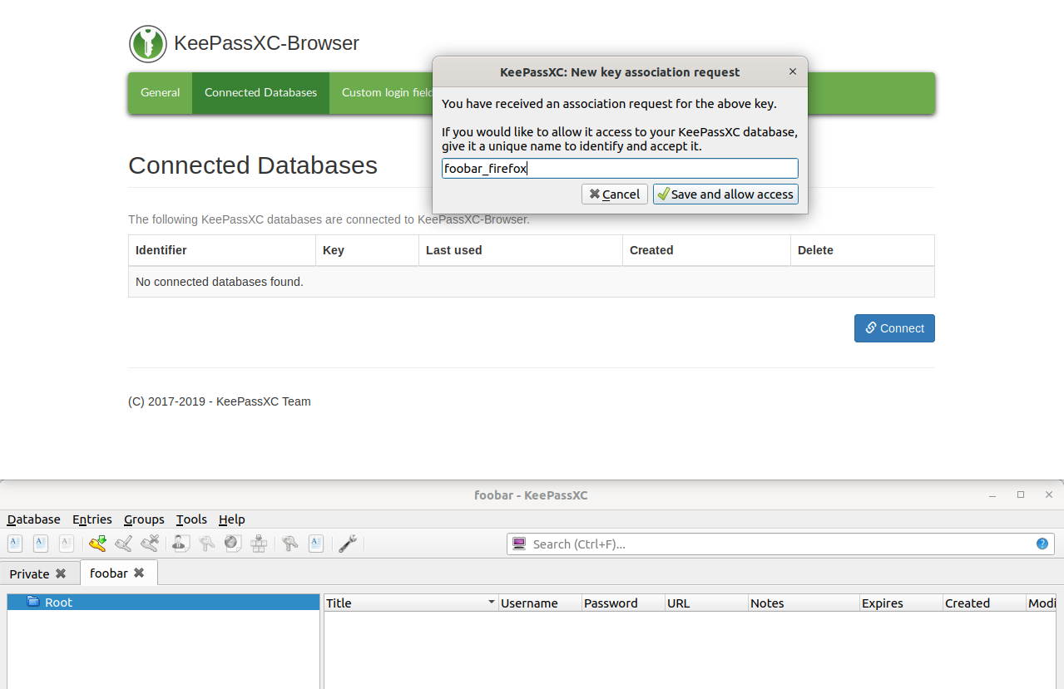1064x689 pixels.
Task: Focus the Search (Ctrl+F) field
Action: [780, 544]
